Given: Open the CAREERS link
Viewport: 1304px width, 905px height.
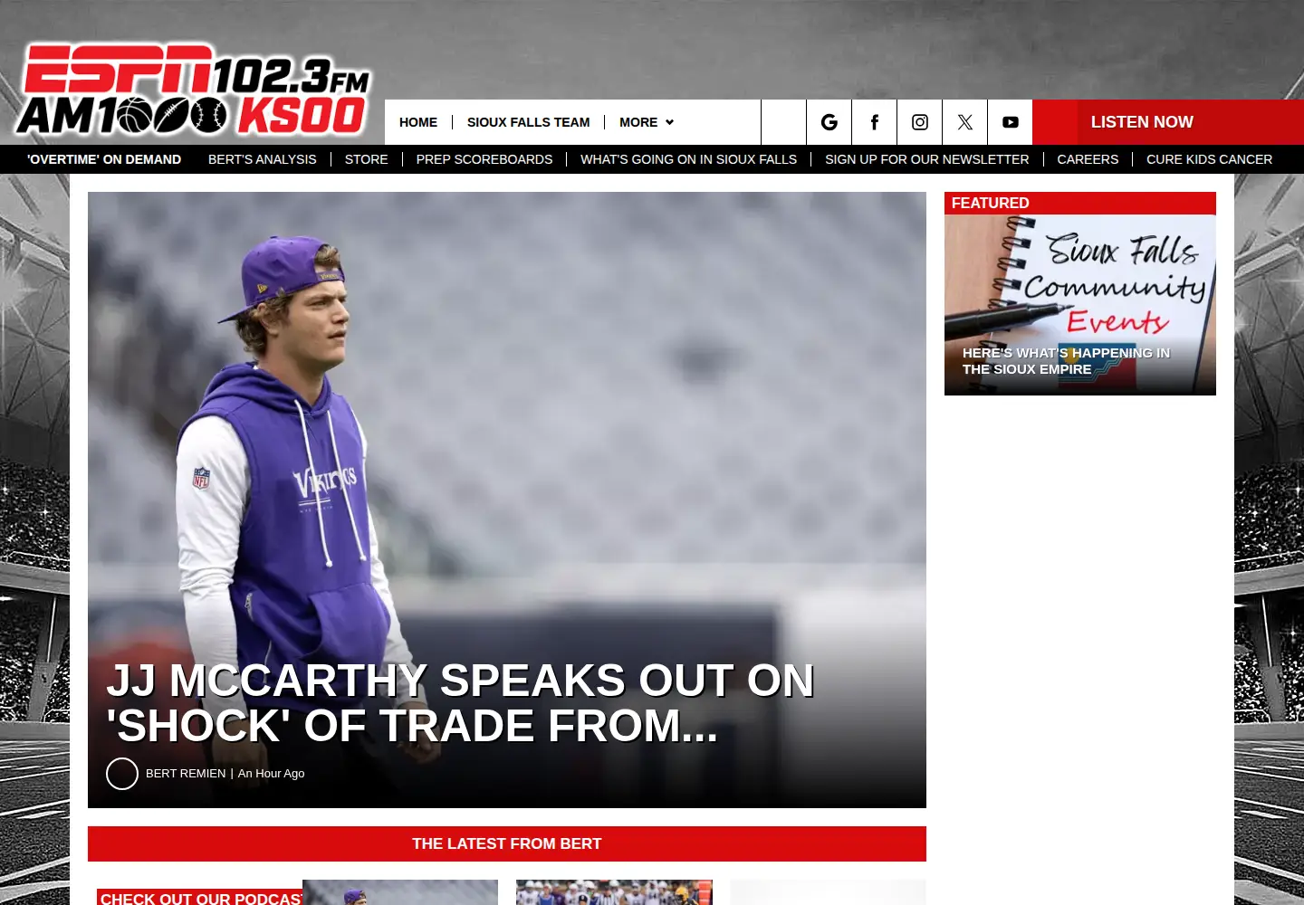Looking at the screenshot, I should [1088, 159].
